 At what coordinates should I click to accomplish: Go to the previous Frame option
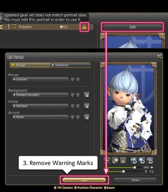click(72, 106)
